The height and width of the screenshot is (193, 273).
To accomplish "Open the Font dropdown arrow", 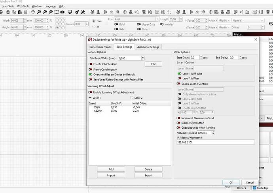I will (157, 19).
